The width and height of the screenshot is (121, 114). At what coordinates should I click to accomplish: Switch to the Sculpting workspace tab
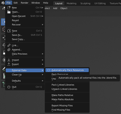click(x=85, y=3)
